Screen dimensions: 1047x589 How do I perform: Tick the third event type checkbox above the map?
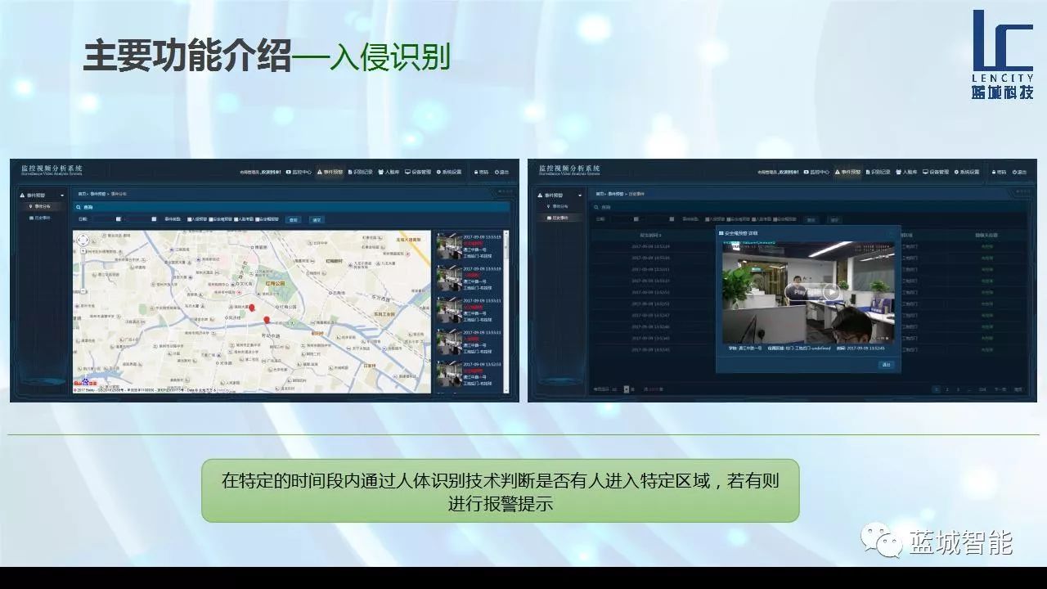[x=237, y=219]
